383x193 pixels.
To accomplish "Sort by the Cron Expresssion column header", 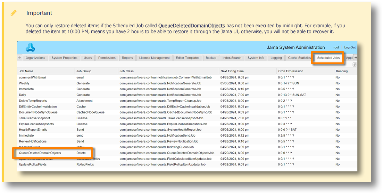I will (305, 71).
